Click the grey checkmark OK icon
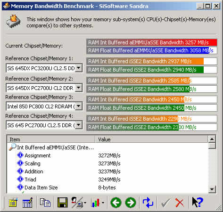This screenshot has width=223, height=212. [165, 203]
